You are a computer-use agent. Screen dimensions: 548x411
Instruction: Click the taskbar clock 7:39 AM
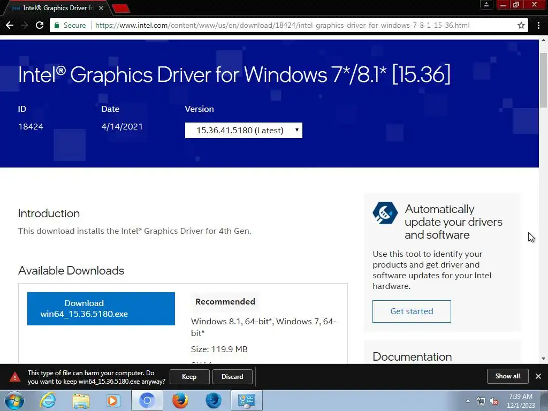click(x=521, y=401)
